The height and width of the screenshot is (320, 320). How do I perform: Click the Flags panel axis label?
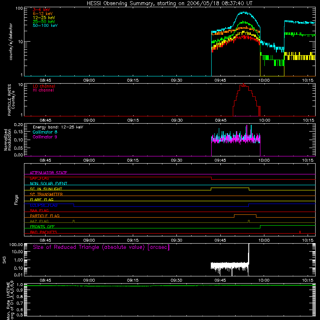16,200
